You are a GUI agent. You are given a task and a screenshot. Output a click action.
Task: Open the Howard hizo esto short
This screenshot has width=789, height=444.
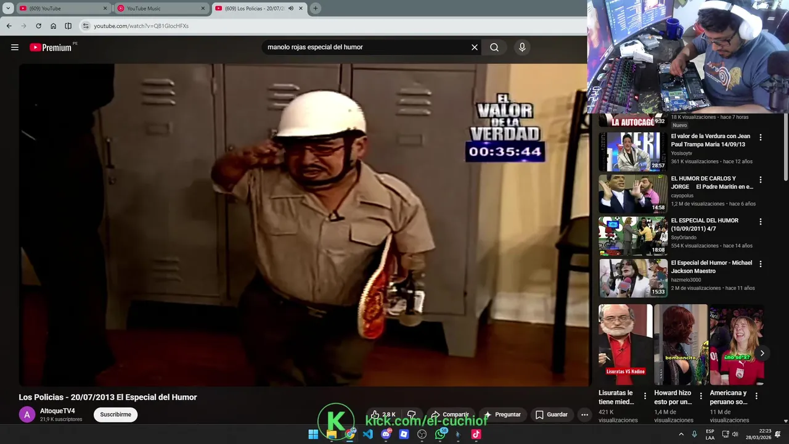tap(681, 345)
